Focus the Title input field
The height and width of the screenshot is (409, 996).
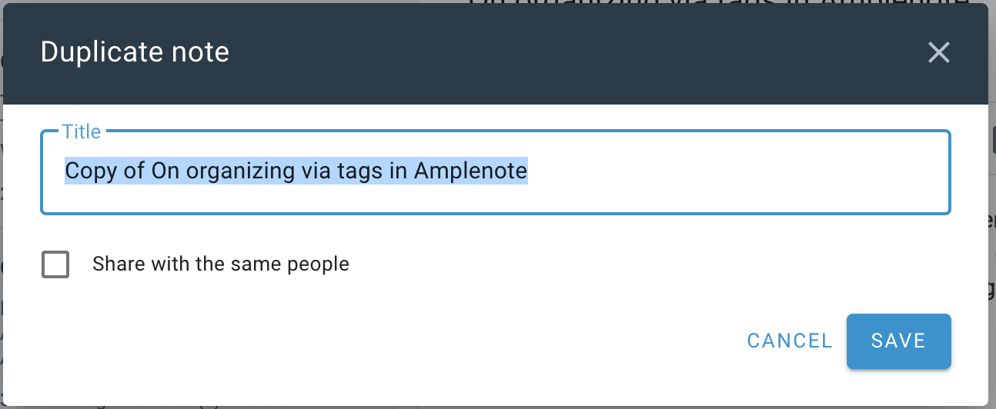pyautogui.click(x=496, y=171)
